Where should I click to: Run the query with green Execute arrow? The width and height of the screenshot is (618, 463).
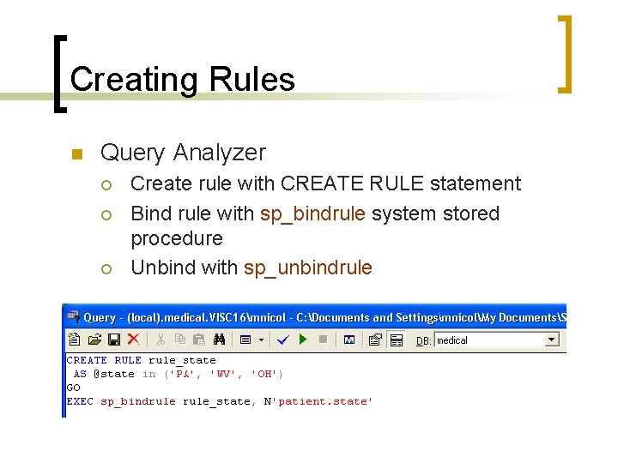click(303, 339)
